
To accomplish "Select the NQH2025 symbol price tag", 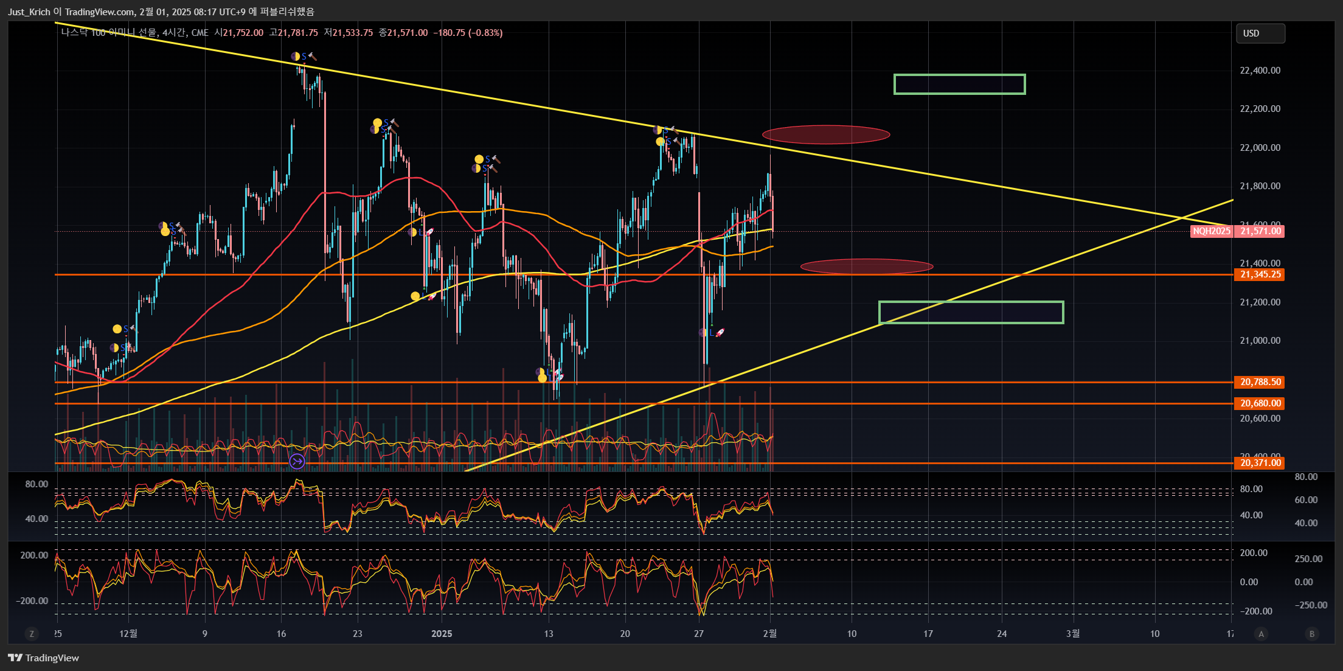I will click(x=1212, y=231).
